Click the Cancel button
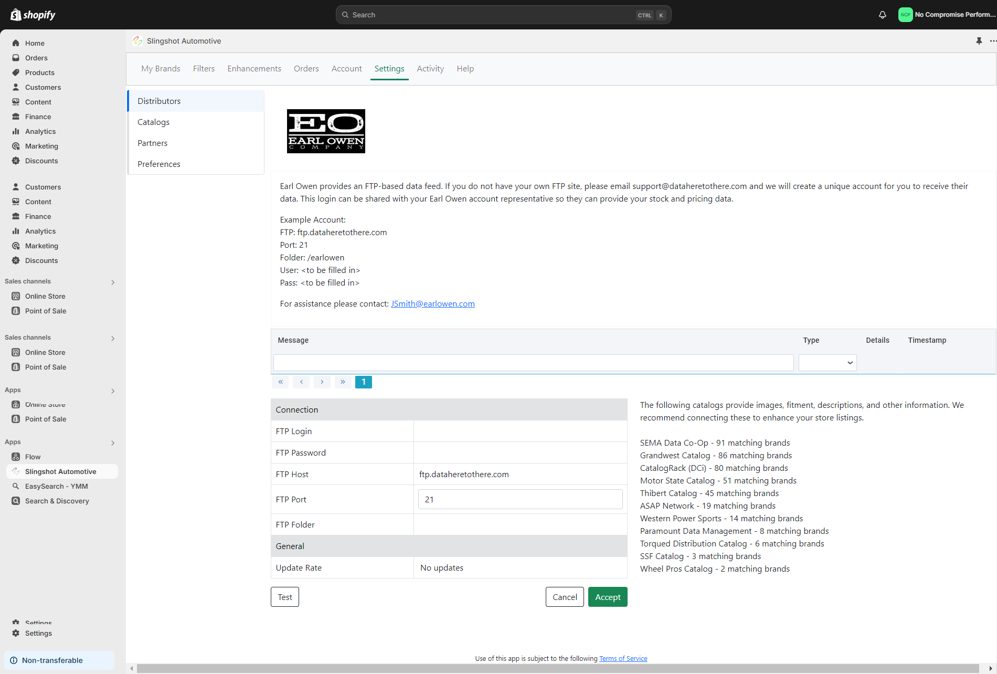Image resolution: width=997 pixels, height=674 pixels. pos(565,597)
